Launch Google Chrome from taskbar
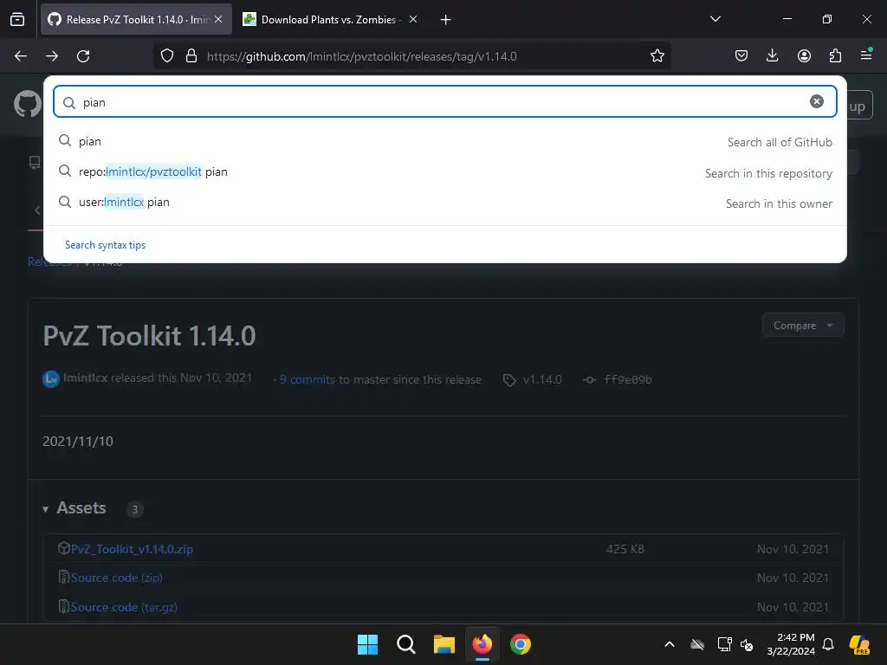The width and height of the screenshot is (887, 665). click(x=521, y=644)
